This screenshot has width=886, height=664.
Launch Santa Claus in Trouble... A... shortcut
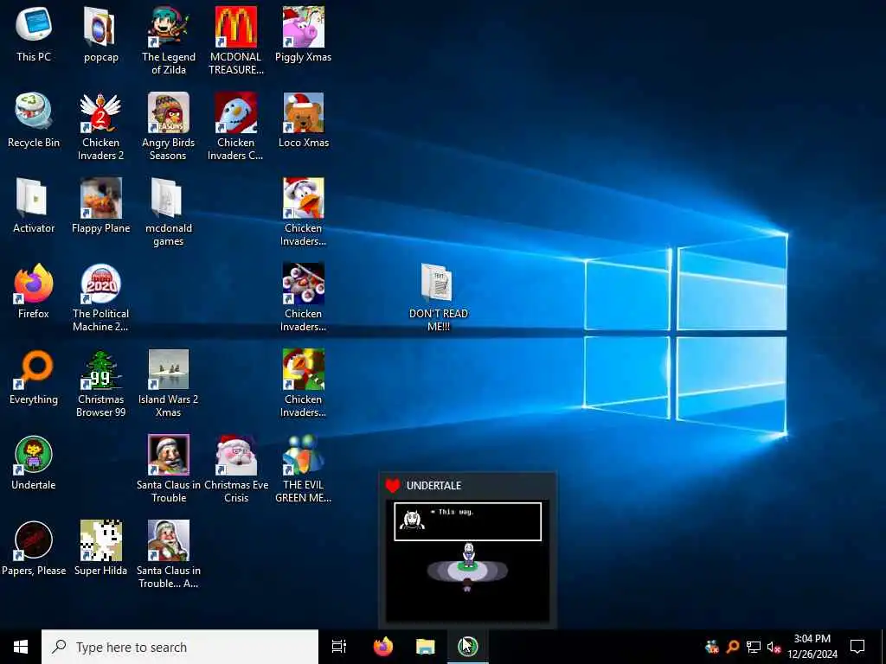click(169, 555)
